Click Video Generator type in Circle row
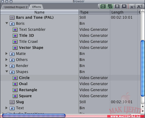Viewport: 145px width, 118px height. [94, 78]
